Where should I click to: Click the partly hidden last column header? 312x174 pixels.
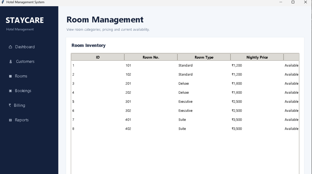coord(291,57)
